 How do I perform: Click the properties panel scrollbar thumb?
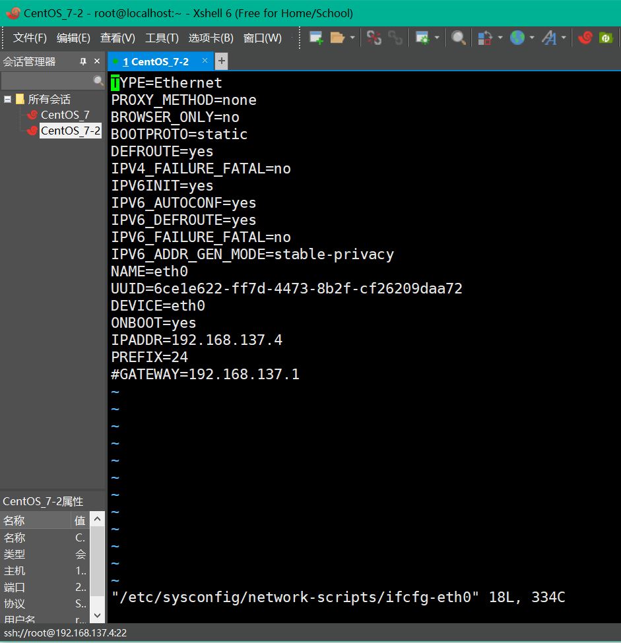[97, 561]
